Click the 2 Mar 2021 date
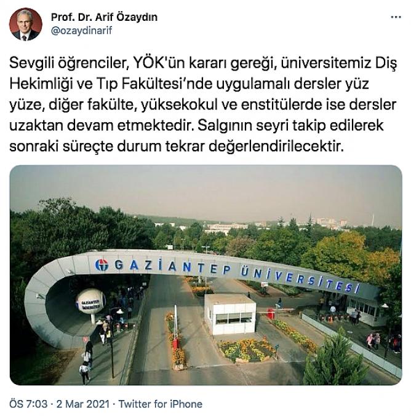Image resolution: width=411 pixels, height=416 pixels. click(83, 404)
